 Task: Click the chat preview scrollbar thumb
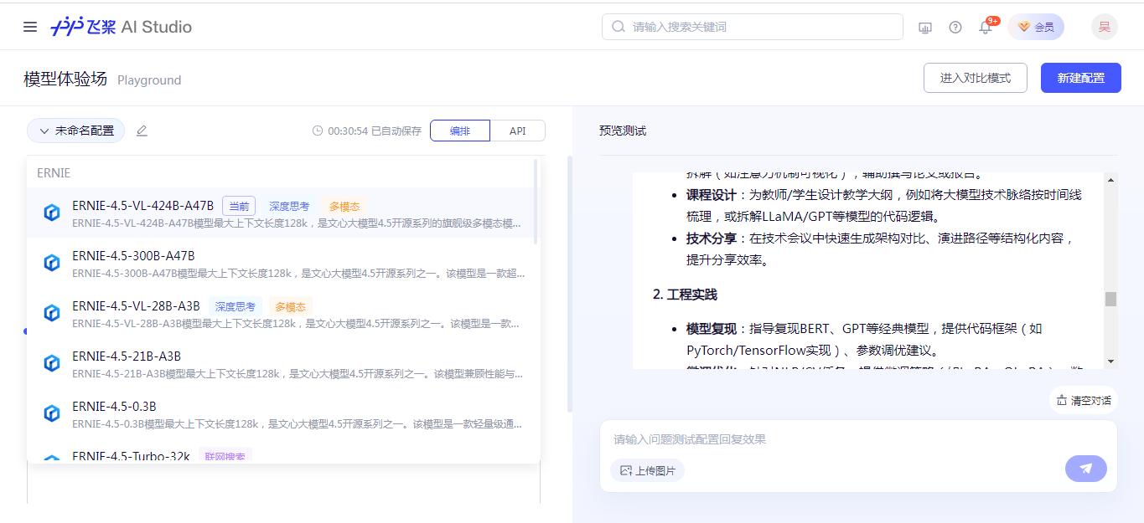(x=1110, y=299)
